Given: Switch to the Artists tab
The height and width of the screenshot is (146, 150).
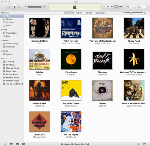Looking at the screenshot, I should [79, 13].
